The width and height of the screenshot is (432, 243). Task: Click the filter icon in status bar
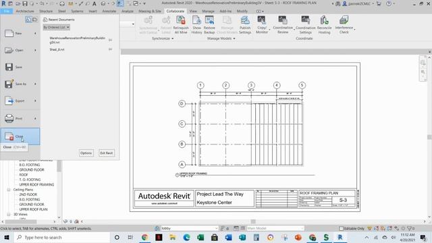point(410,228)
